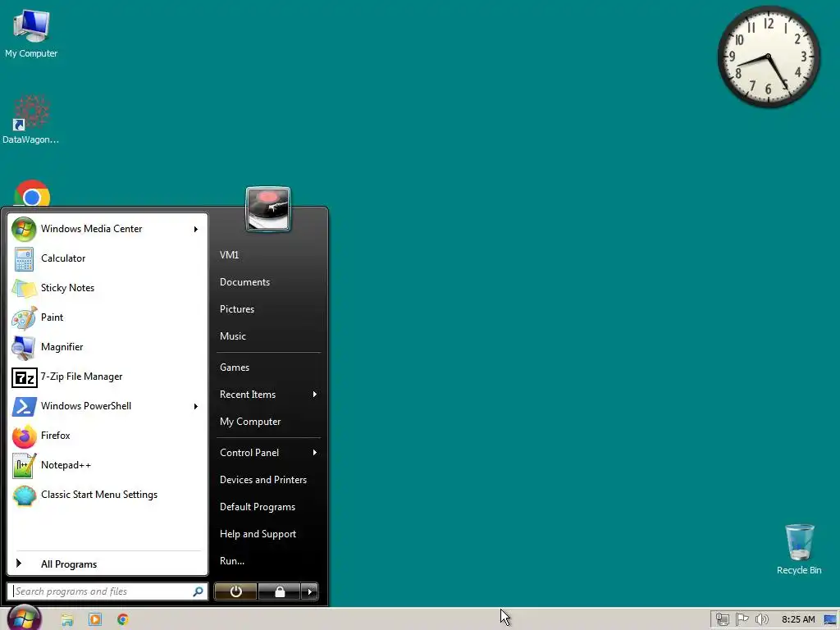The height and width of the screenshot is (630, 840).
Task: Click the network tray icon
Action: coord(722,620)
